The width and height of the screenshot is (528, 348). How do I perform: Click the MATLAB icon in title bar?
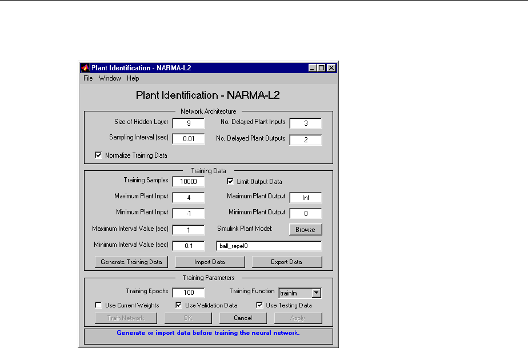[86, 67]
